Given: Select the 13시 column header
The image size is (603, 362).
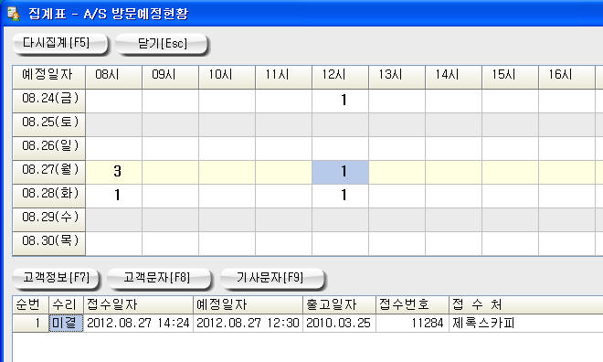Looking at the screenshot, I should [397, 78].
